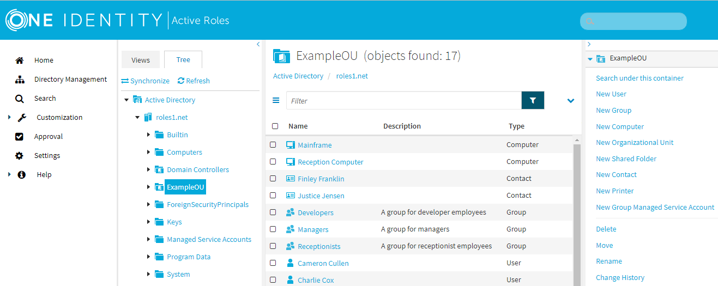Switch to the Tree tab
Viewport: 718px width, 286px height.
tap(183, 60)
